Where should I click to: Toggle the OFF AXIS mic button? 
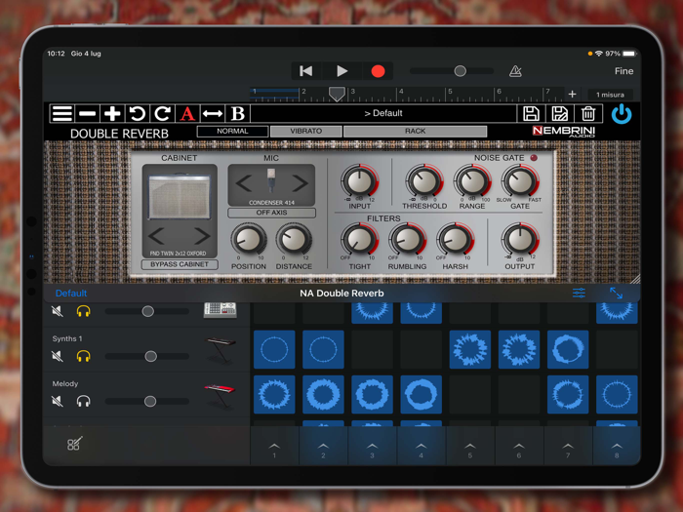[271, 213]
